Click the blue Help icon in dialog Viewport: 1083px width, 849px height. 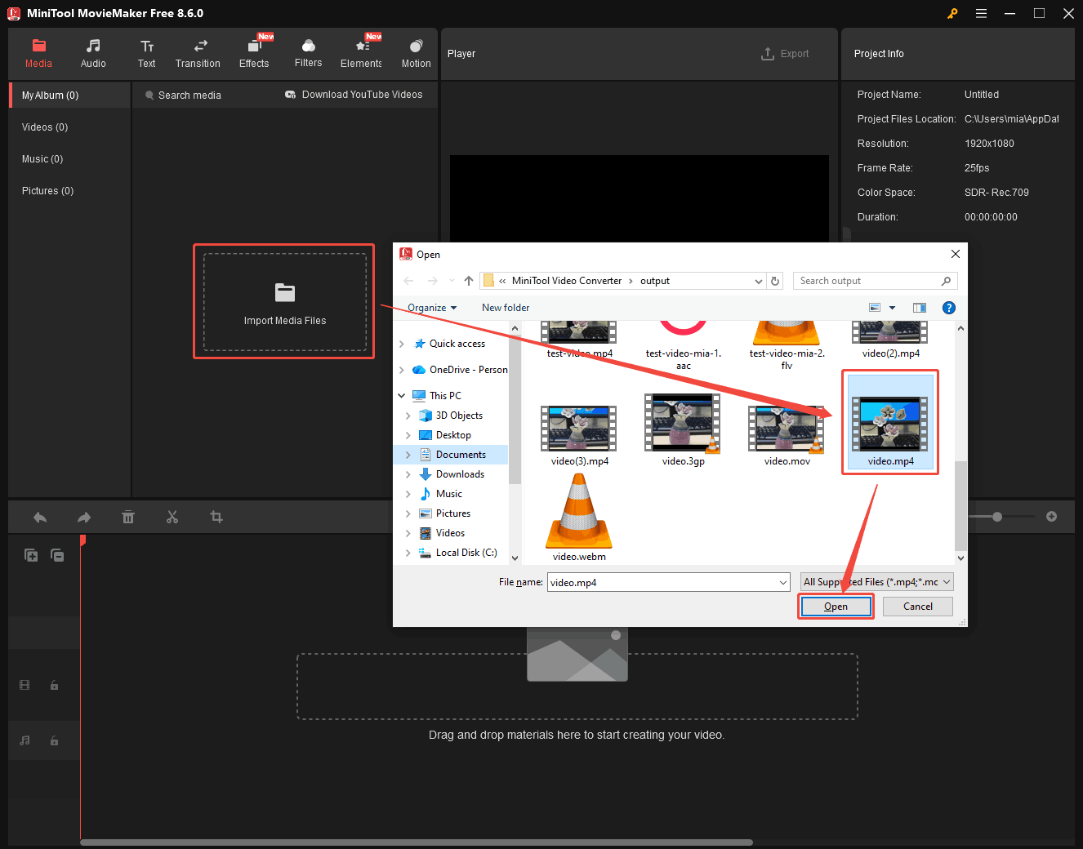[948, 308]
